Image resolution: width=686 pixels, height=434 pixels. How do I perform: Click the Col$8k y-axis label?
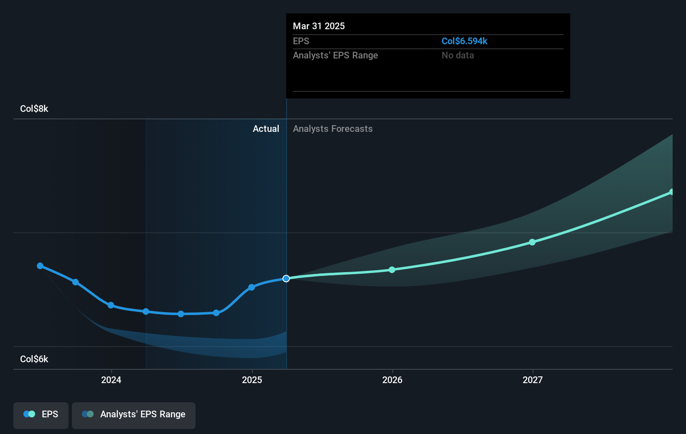tap(34, 108)
